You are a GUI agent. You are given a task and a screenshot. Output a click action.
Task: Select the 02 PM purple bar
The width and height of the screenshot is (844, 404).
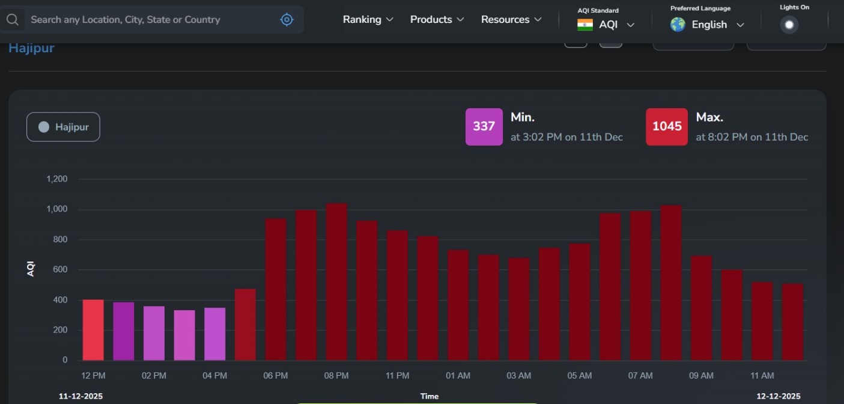(154, 333)
